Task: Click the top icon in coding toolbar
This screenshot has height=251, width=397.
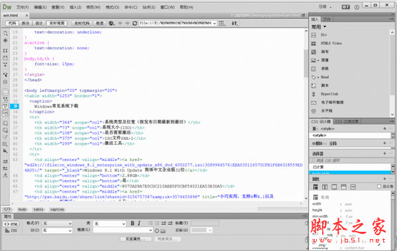Action: (x=5, y=33)
